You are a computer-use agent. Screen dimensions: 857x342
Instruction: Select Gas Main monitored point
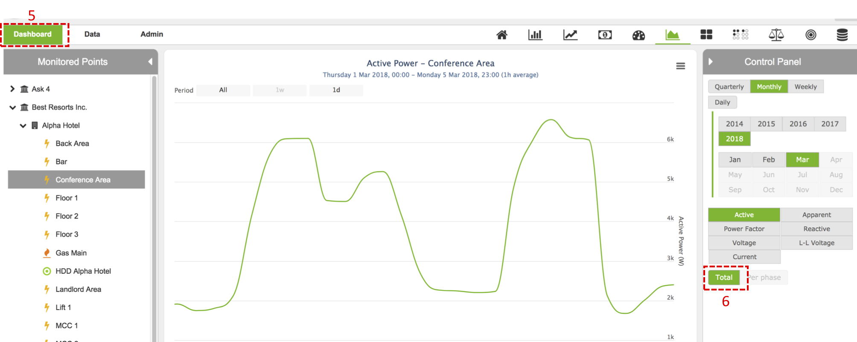tap(71, 253)
